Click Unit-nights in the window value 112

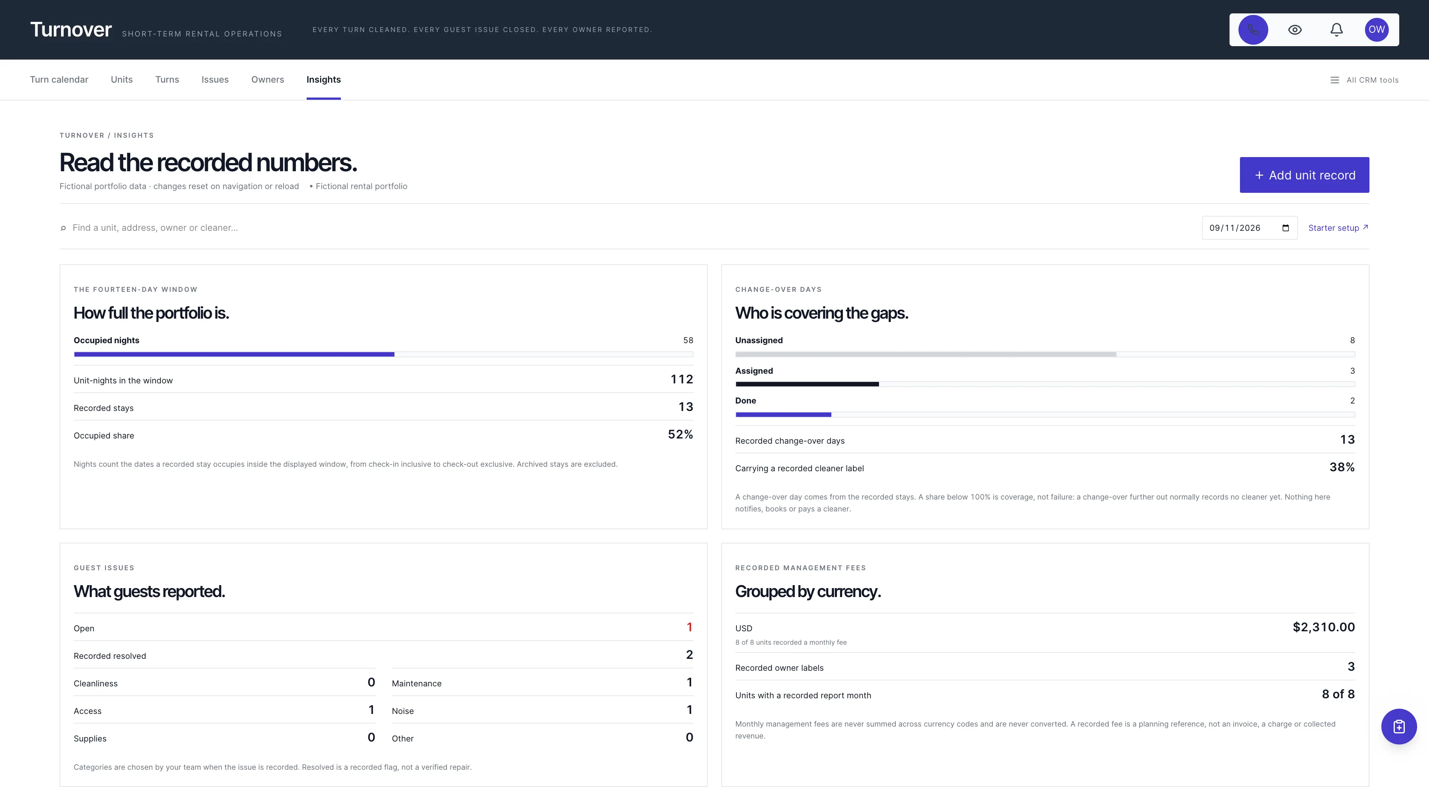click(682, 379)
